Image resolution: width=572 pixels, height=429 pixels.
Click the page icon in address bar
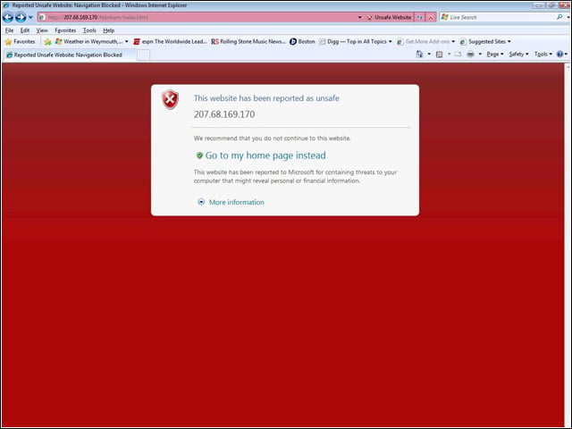(42, 17)
